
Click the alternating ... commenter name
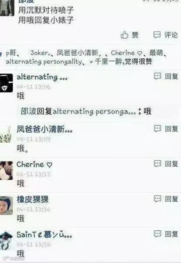click(x=42, y=77)
